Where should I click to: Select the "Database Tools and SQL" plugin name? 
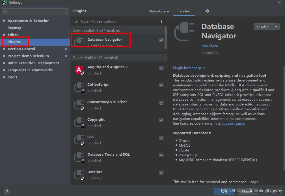click(109, 154)
